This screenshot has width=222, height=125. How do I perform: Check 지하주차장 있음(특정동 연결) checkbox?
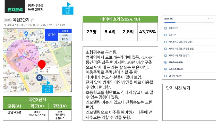coord(165,49)
